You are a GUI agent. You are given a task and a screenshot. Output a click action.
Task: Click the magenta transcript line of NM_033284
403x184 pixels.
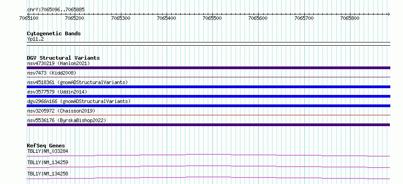click(x=208, y=155)
